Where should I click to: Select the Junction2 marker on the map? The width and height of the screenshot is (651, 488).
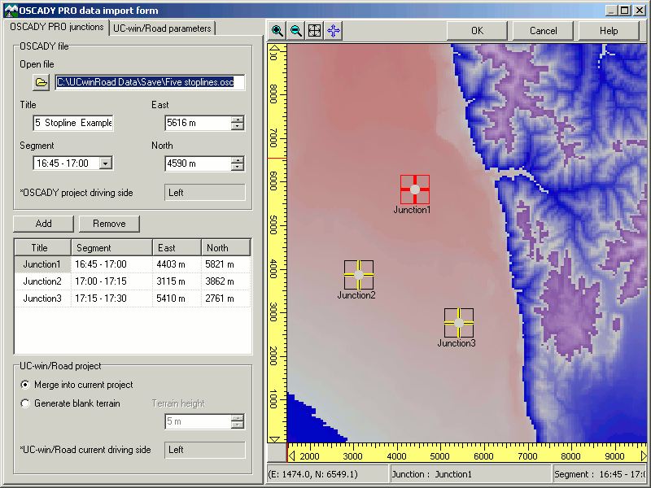pyautogui.click(x=359, y=275)
